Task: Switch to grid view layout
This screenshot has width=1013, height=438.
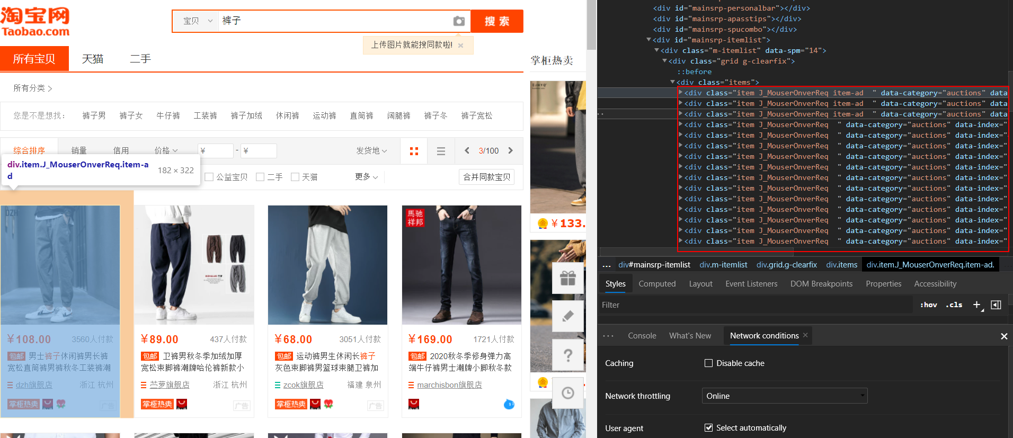Action: point(414,151)
